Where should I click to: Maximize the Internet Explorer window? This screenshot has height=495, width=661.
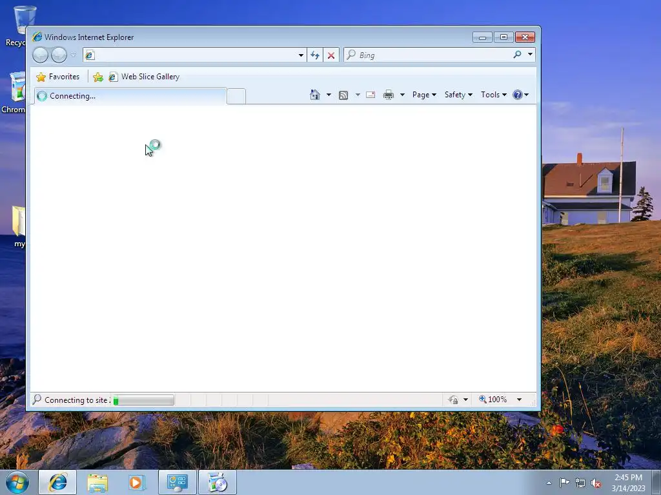point(503,37)
